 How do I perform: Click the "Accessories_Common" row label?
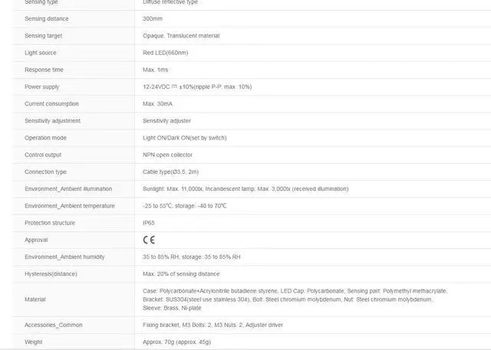[x=53, y=325]
